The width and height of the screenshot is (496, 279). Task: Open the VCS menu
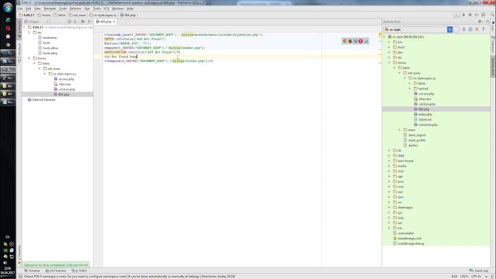[x=106, y=9]
